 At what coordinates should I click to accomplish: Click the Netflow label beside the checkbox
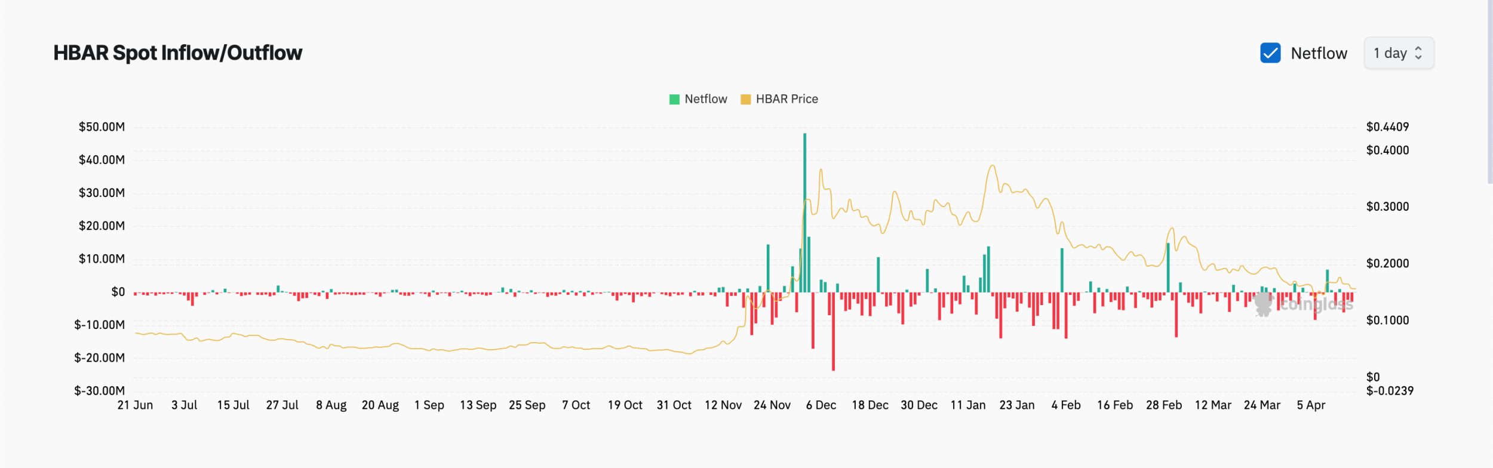pyautogui.click(x=1319, y=53)
